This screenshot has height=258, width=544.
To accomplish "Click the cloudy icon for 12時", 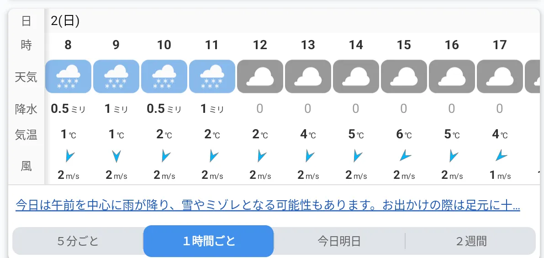I will tap(260, 76).
